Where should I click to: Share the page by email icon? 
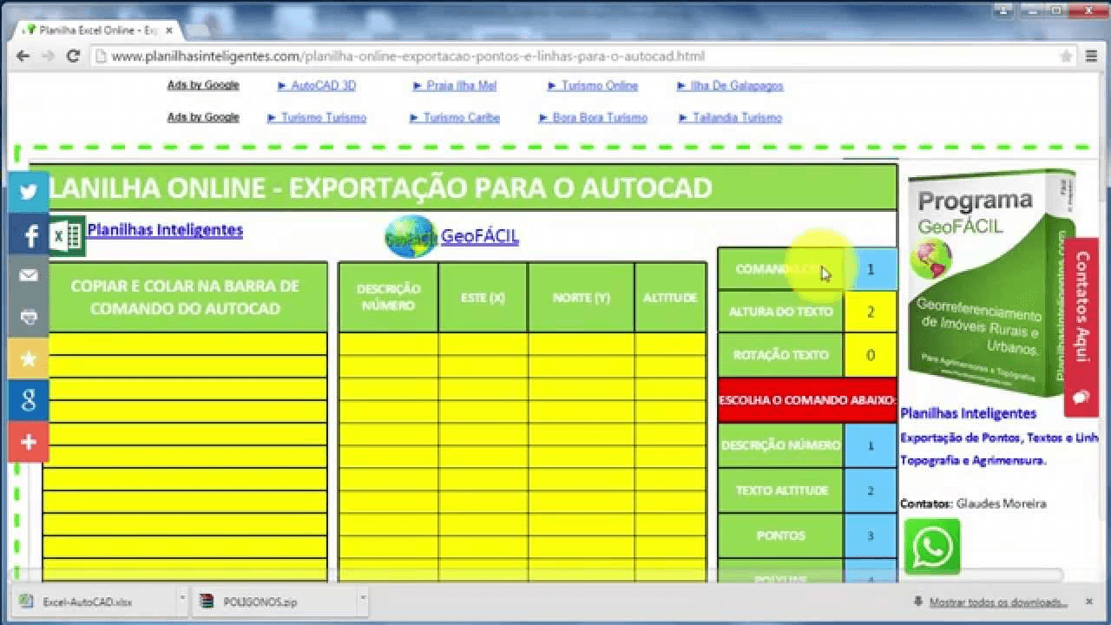29,275
